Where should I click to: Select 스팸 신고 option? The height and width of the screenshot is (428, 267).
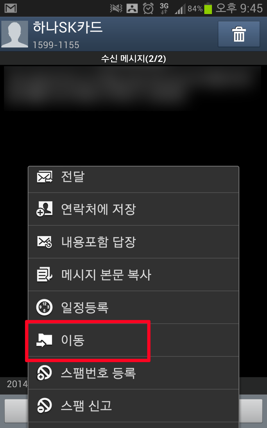click(x=133, y=406)
